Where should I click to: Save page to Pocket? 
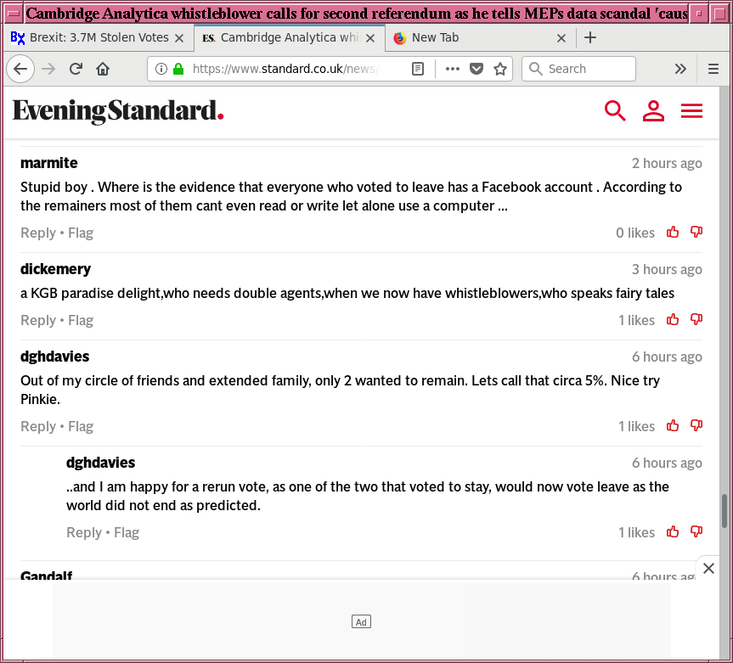click(x=476, y=69)
